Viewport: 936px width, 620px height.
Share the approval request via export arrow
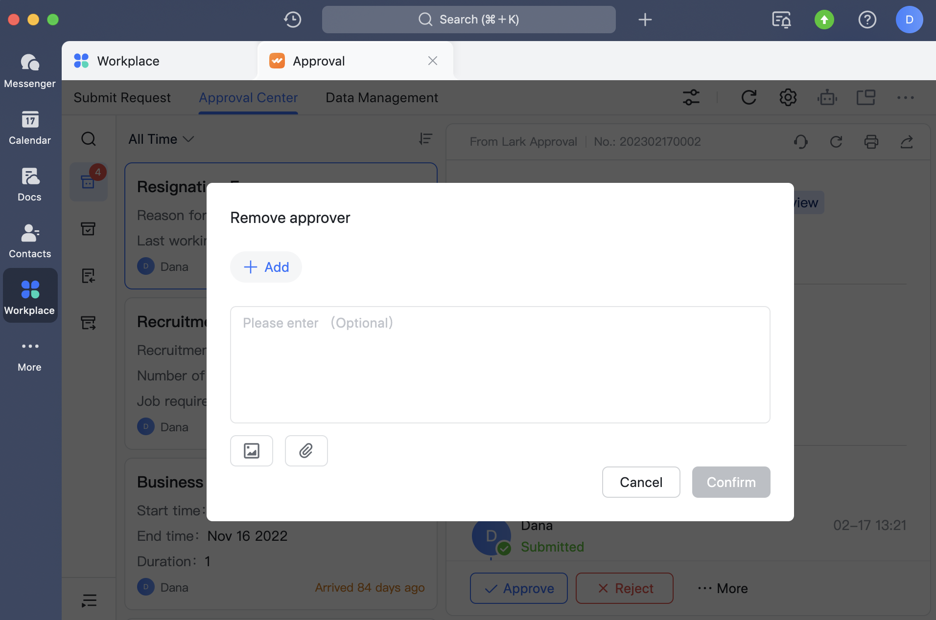pyautogui.click(x=907, y=142)
